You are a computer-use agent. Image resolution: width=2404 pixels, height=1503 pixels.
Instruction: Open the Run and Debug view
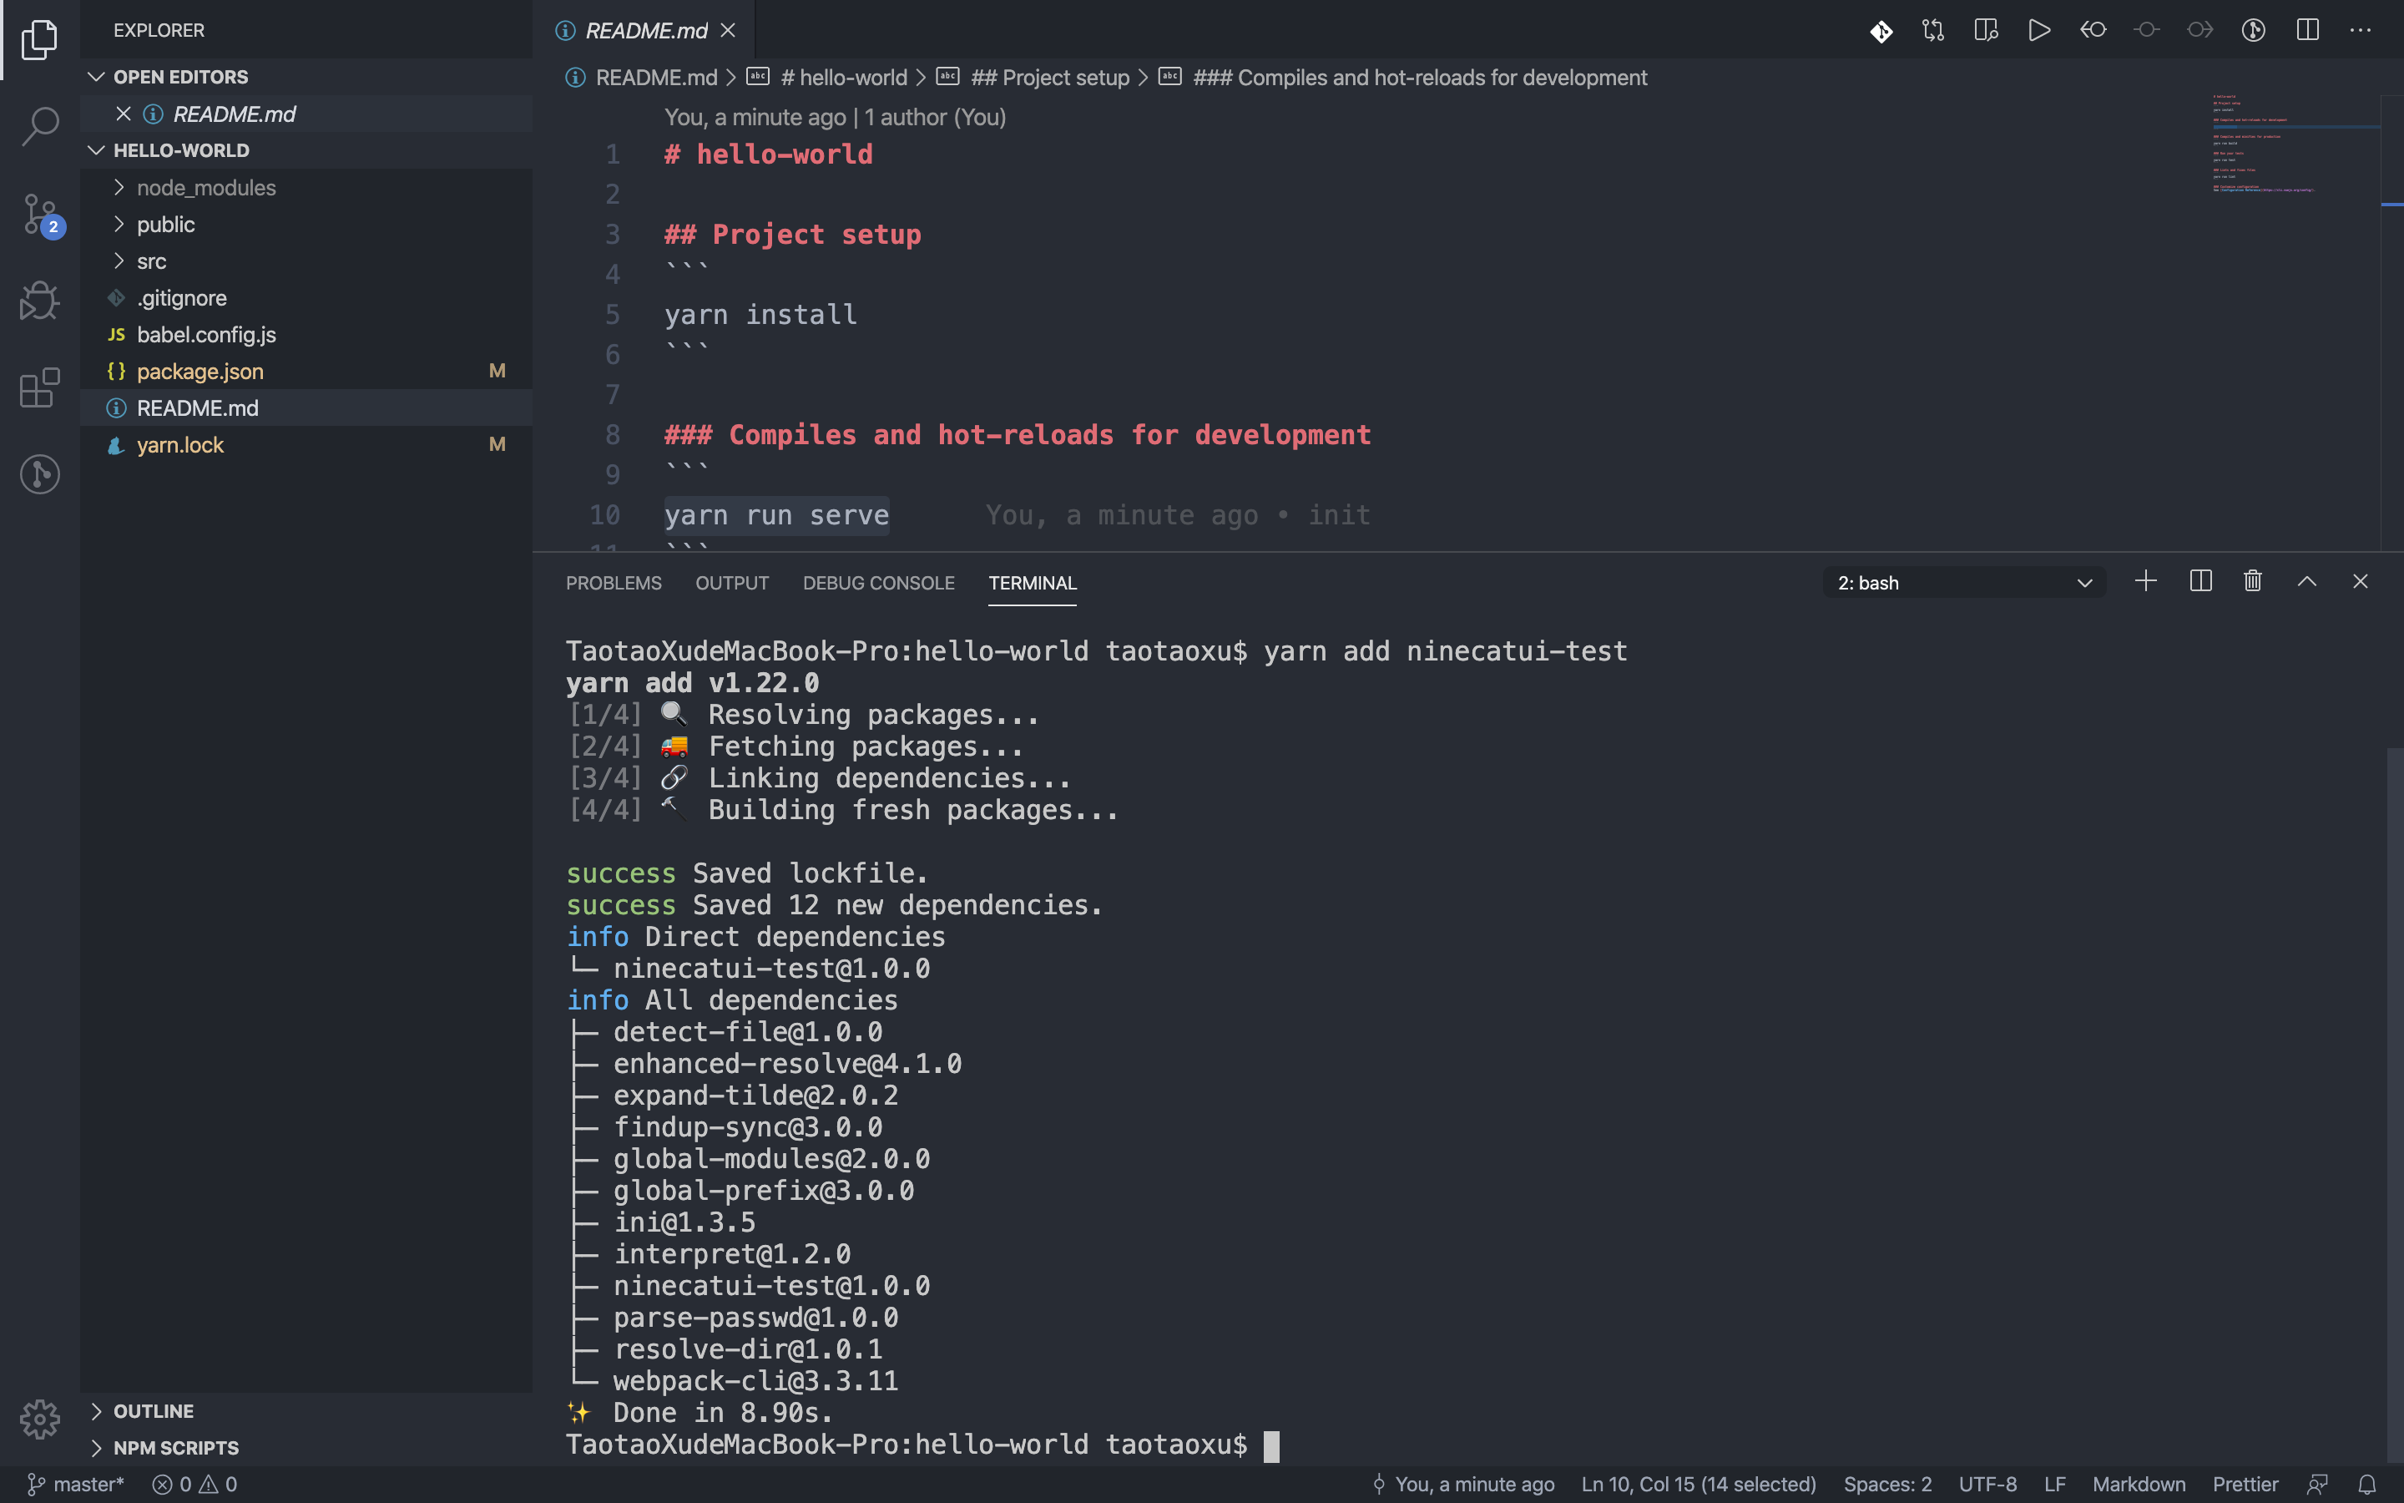(40, 301)
